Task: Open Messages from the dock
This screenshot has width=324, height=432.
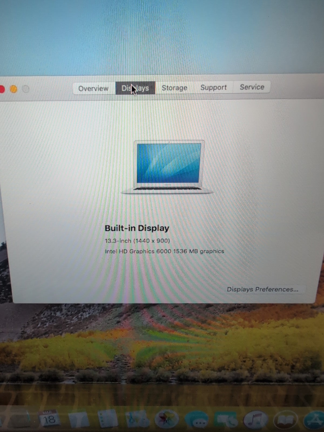Action: tap(196, 420)
